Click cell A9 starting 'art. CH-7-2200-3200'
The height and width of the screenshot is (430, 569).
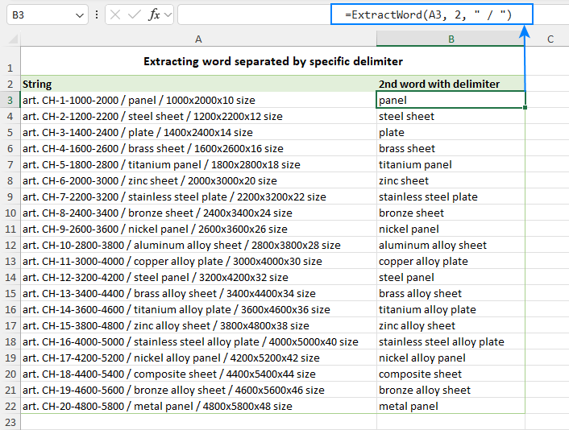click(198, 196)
